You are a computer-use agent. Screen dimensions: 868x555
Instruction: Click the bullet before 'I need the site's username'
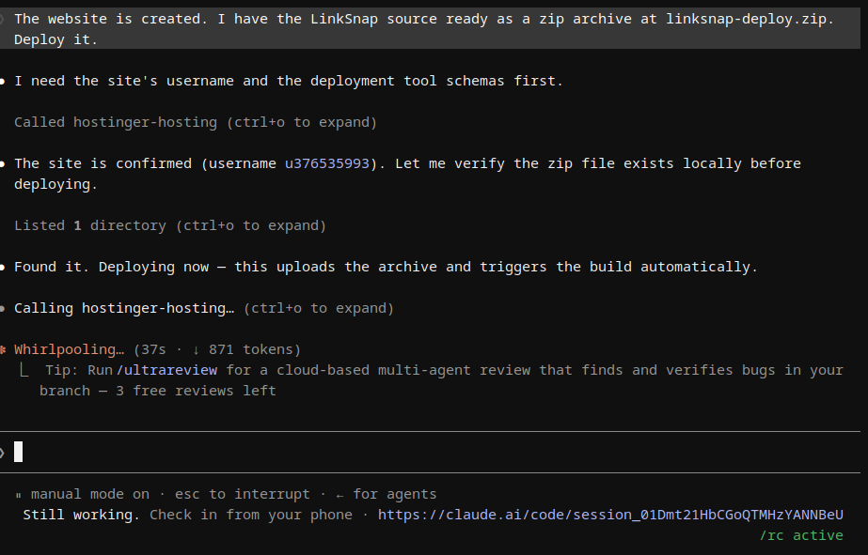click(x=2, y=82)
